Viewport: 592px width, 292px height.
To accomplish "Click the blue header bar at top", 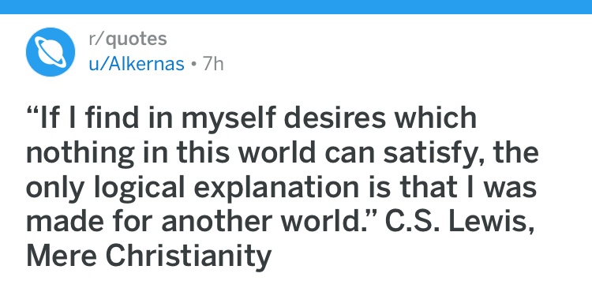I will (296, 7).
